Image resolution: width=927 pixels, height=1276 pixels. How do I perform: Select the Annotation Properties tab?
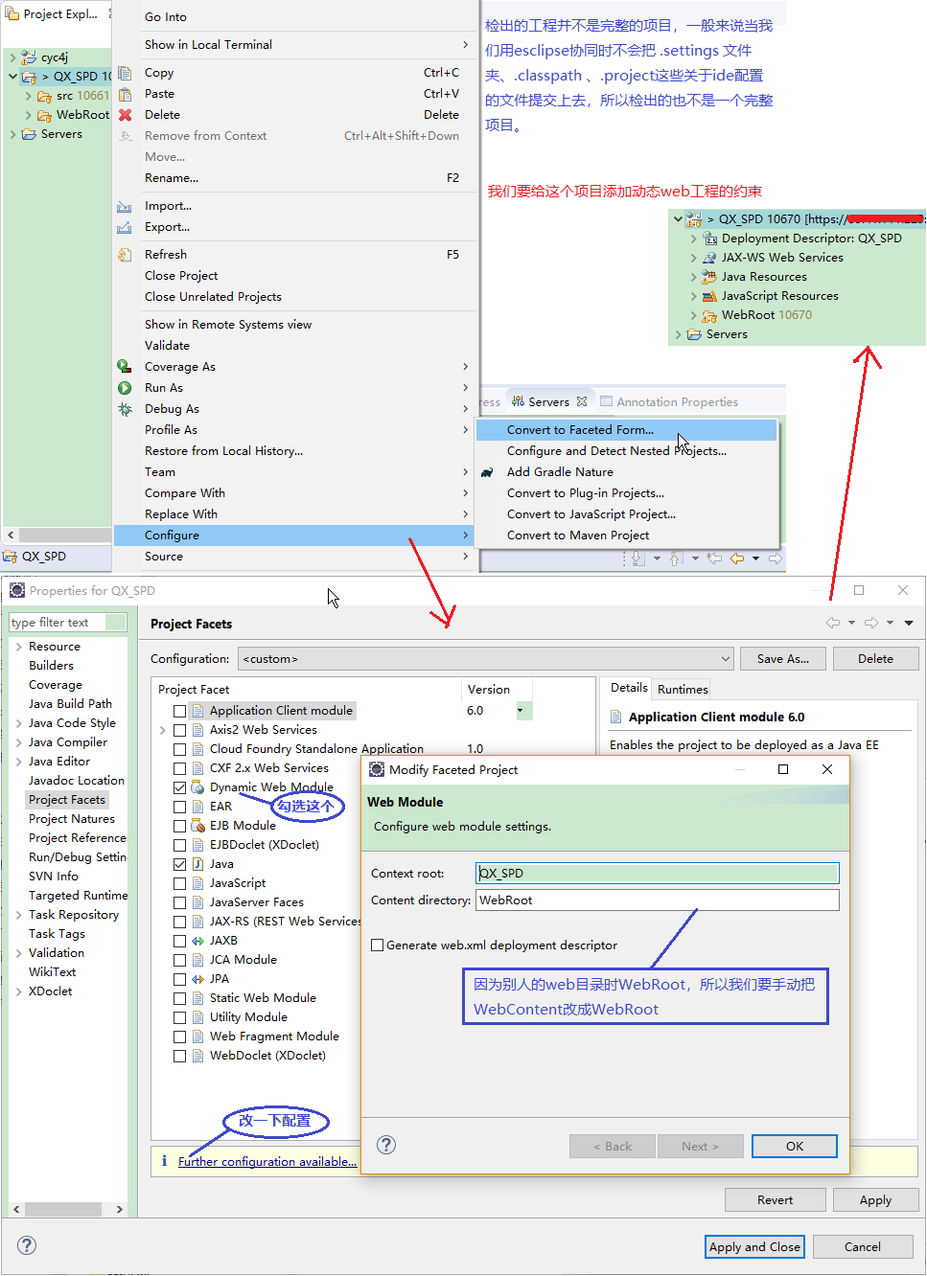click(669, 402)
